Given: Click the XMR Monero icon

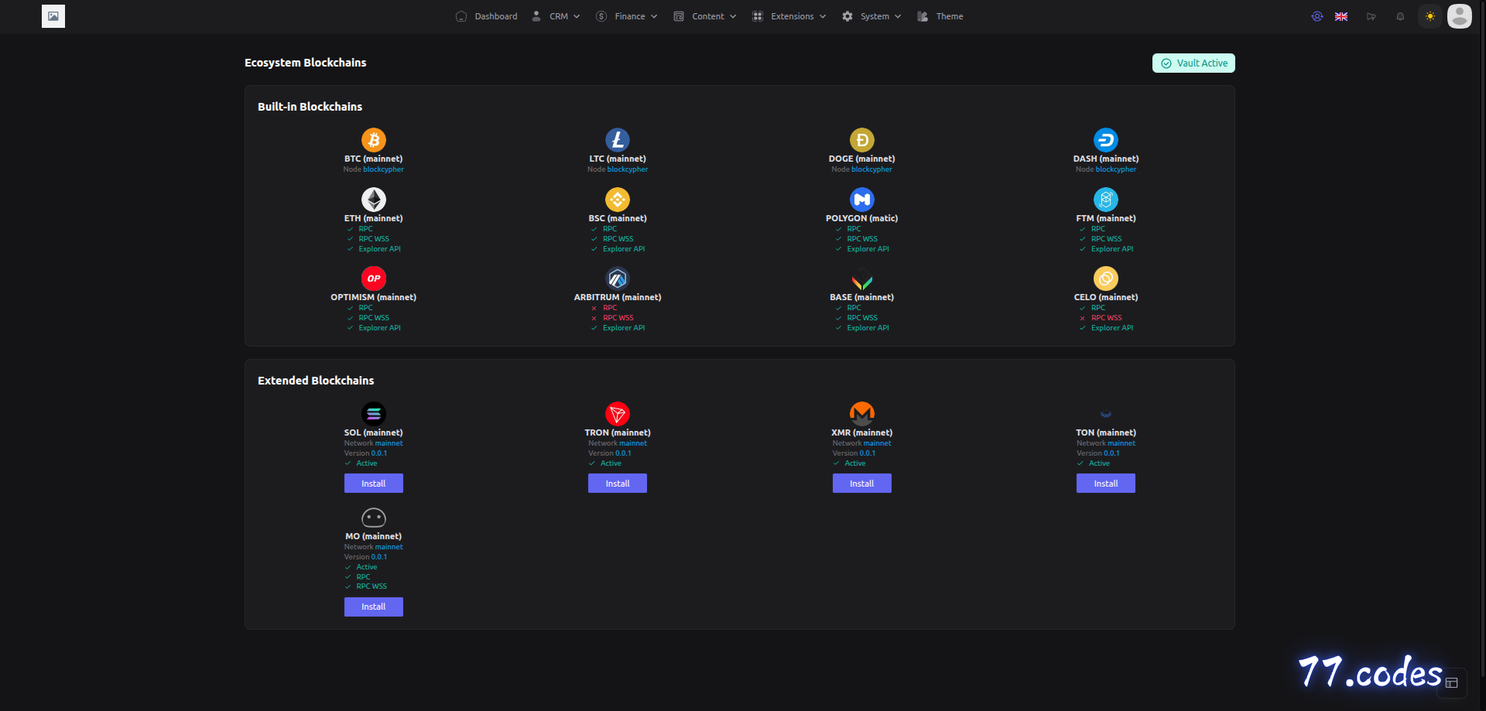Looking at the screenshot, I should [862, 414].
